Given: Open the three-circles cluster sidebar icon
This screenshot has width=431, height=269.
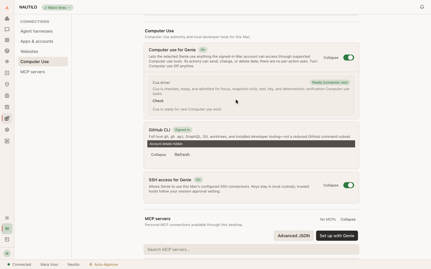Looking at the screenshot, I should 7,19.
